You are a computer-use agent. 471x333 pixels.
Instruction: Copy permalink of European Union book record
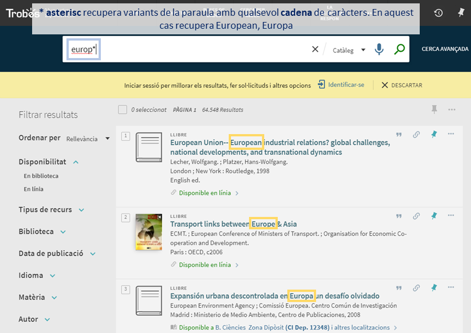[x=416, y=135]
